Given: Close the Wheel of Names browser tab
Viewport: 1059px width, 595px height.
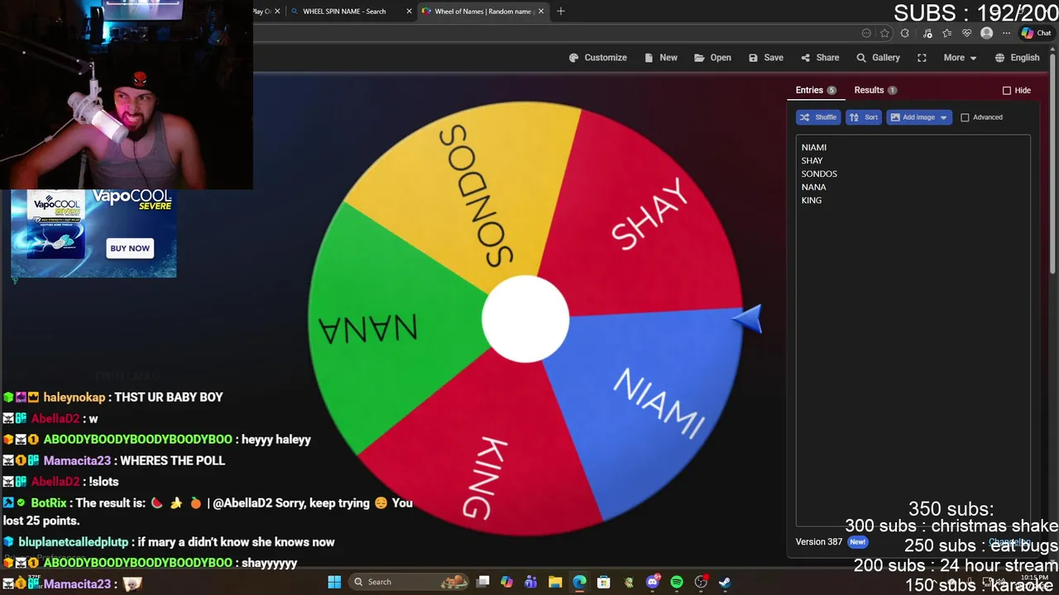Looking at the screenshot, I should click(541, 12).
